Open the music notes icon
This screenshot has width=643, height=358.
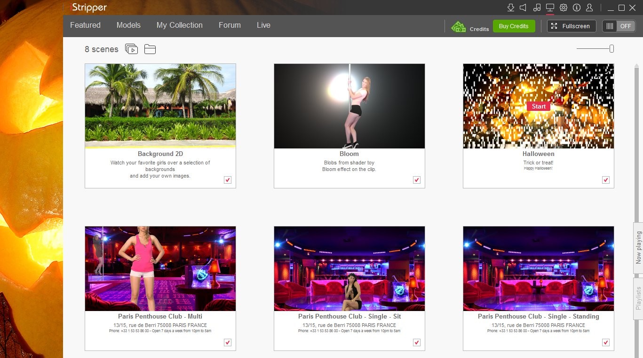pos(537,8)
